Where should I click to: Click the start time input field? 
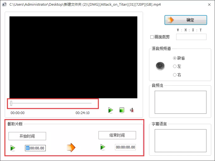pos(35,148)
